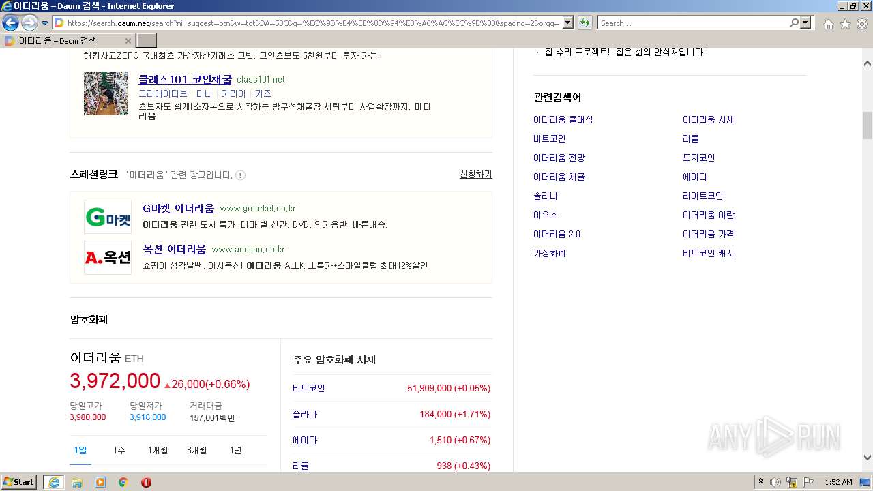The image size is (873, 491).
Task: Open a new blank tab
Action: [x=147, y=40]
